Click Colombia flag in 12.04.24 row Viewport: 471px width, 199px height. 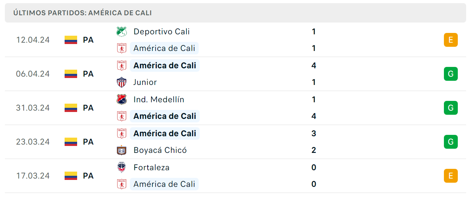(71, 40)
